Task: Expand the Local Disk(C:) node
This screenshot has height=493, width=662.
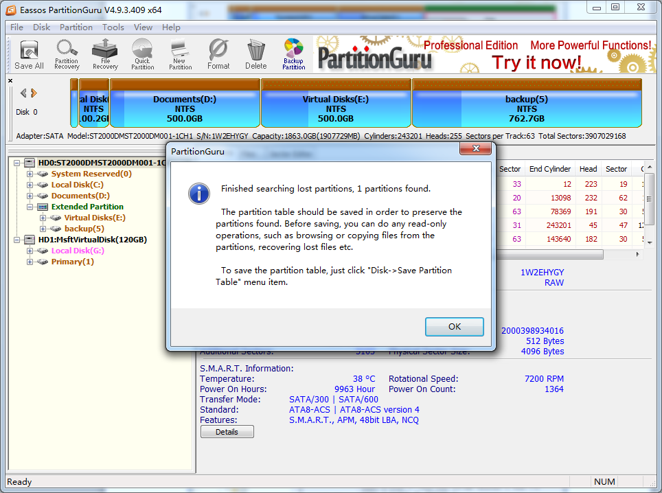Action: (30, 185)
